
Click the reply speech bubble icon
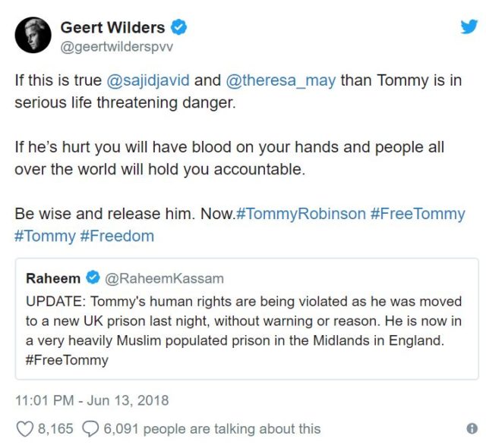[90, 429]
